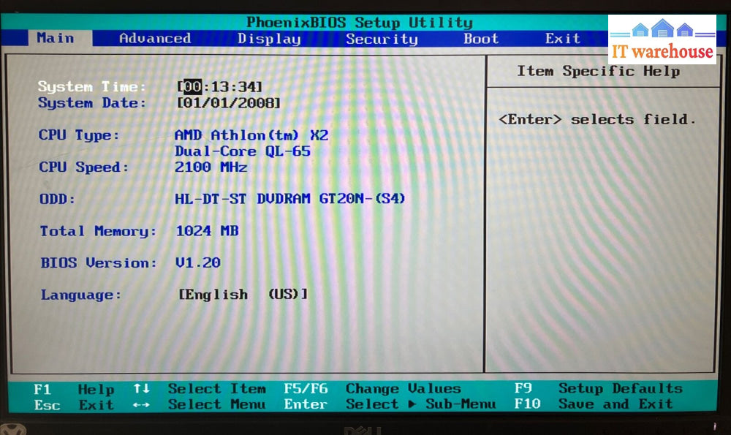Switch to the Display tab
This screenshot has height=435, width=731.
point(269,39)
